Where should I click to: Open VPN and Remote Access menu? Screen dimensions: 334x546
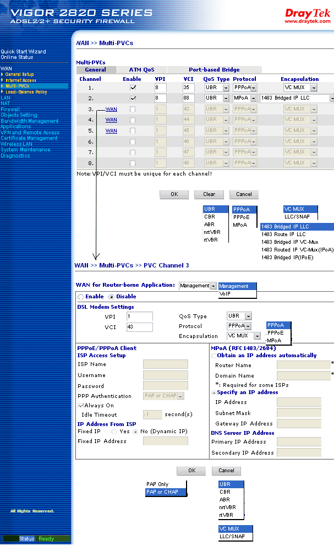30,133
